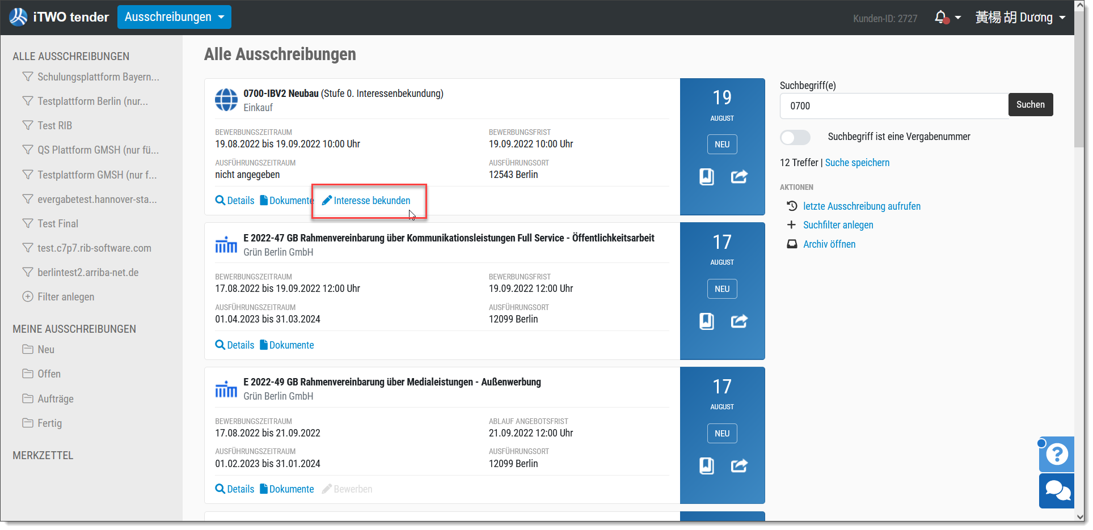
Task: Click Grün Berlin logo of E 2022-49
Action: [226, 389]
